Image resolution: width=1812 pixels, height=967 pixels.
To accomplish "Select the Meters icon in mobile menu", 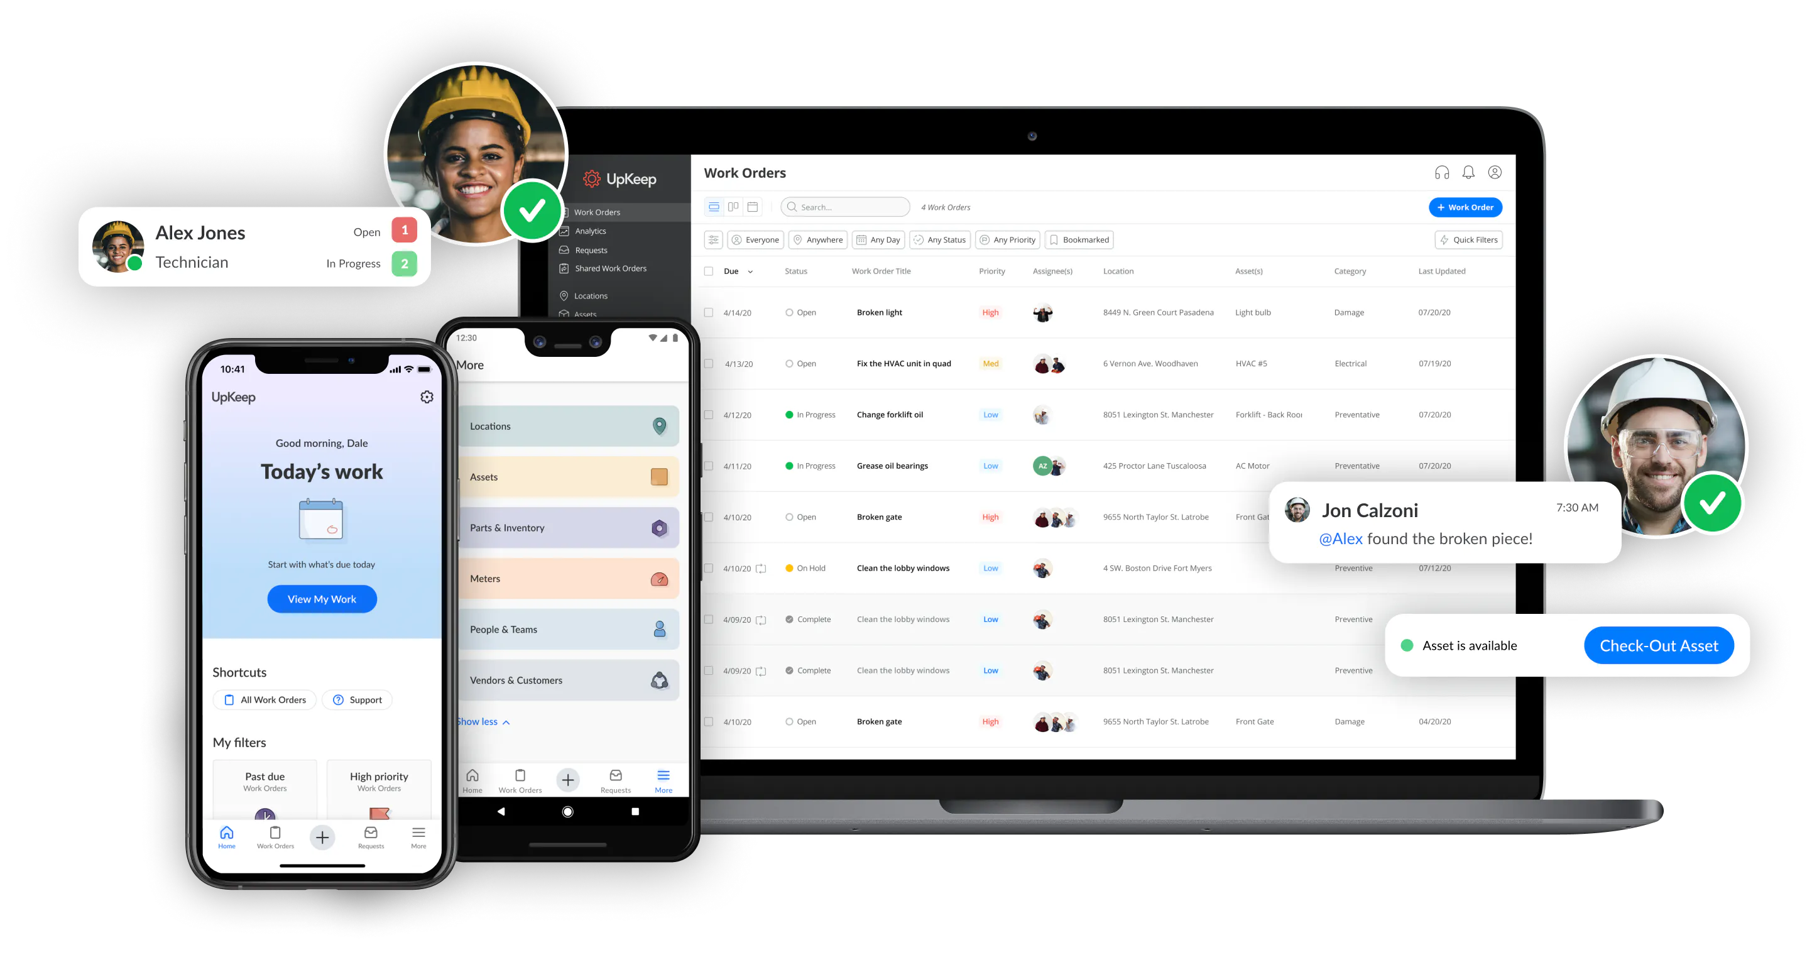I will (x=657, y=576).
